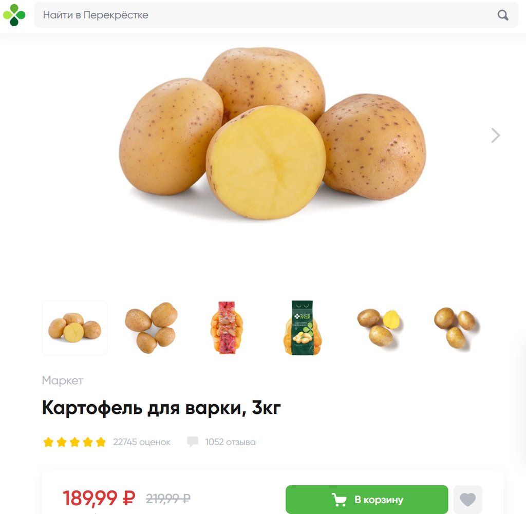Show next product photo with right chevron
The image size is (526, 514).
coord(496,136)
